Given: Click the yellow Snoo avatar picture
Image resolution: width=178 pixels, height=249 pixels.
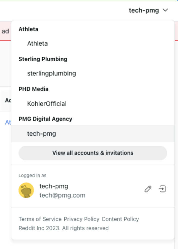Looking at the screenshot, I should (x=26, y=190).
